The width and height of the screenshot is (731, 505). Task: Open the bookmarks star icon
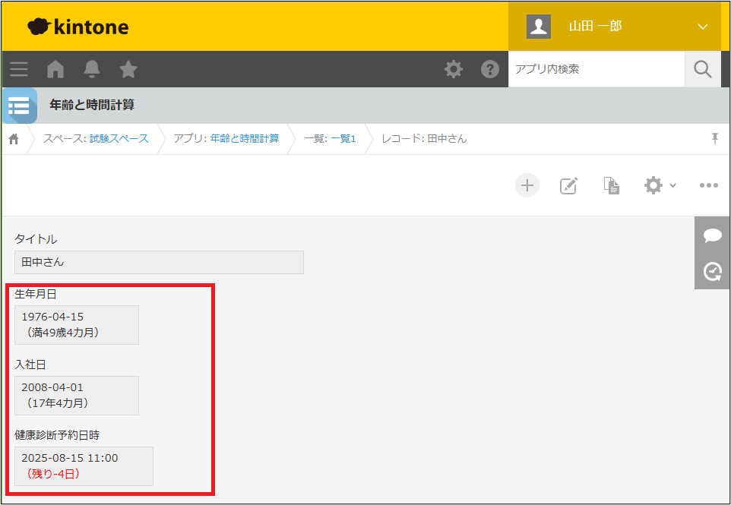pyautogui.click(x=128, y=70)
